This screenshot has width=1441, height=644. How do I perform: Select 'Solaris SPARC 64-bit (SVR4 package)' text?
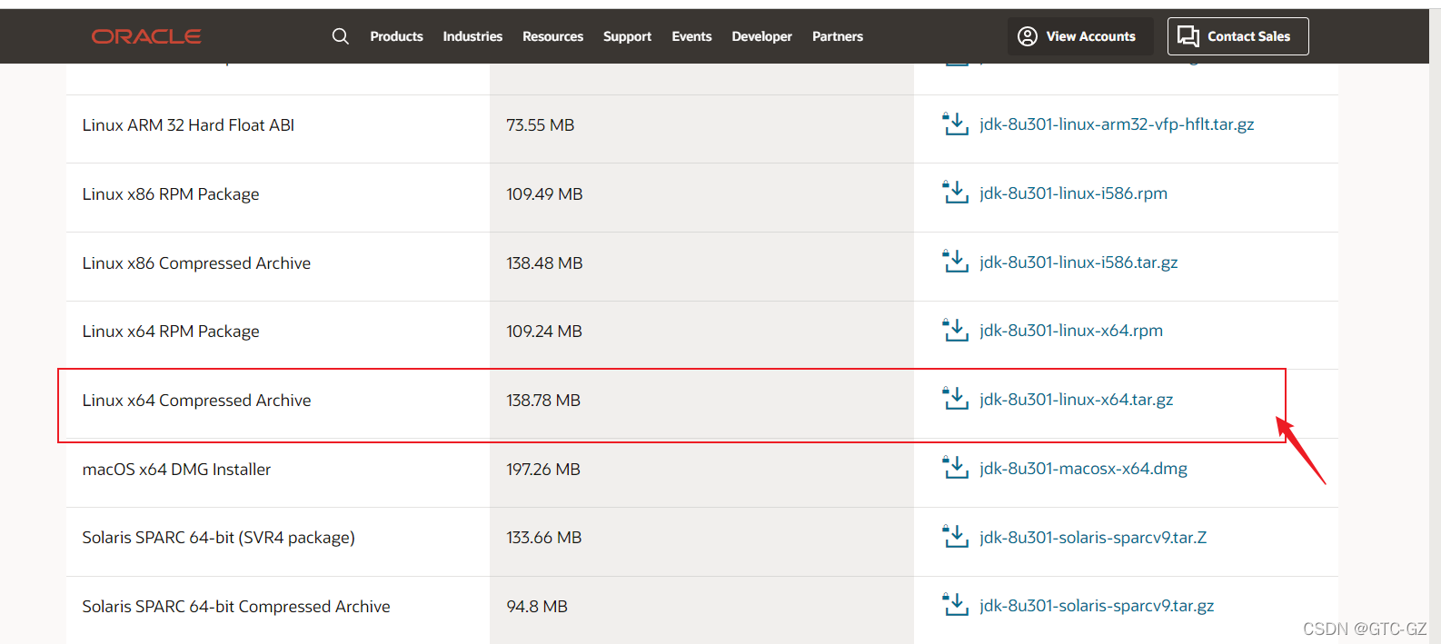point(218,538)
